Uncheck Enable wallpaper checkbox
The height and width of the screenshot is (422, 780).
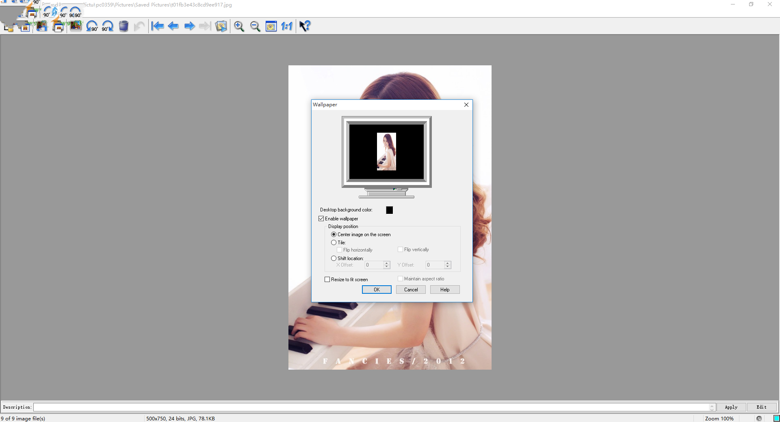pos(321,219)
